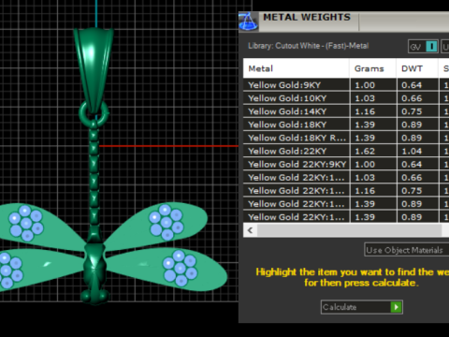Select the Yellow Gold 22KY:9KY row
This screenshot has height=337, width=449.
346,164
